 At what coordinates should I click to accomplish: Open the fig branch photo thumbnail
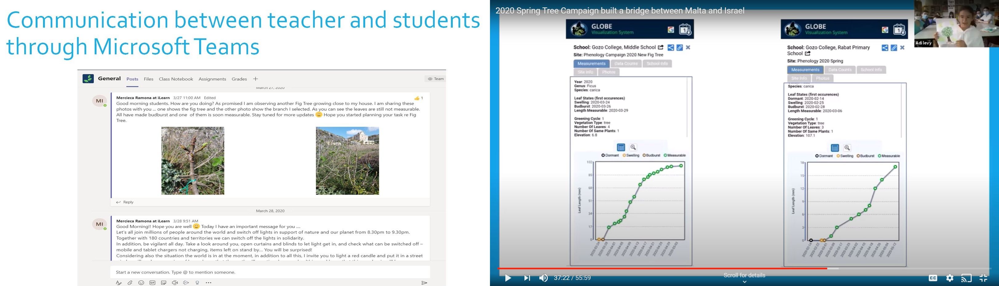tap(193, 160)
